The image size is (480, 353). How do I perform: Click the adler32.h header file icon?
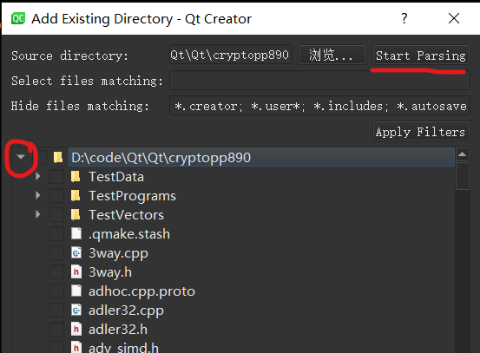coord(76,329)
